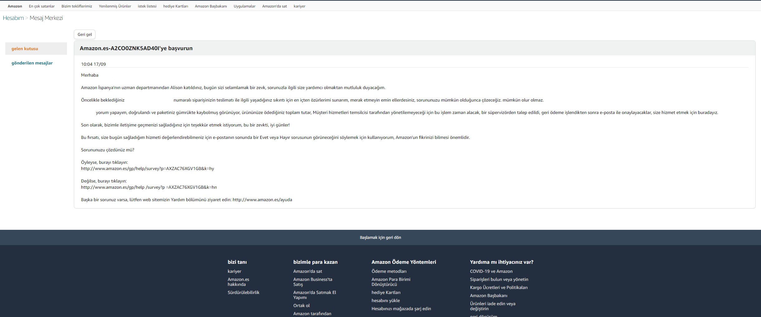Open Hesabınızı mağazada şarj edin link
Screen dimensions: 761x317
(x=401, y=309)
